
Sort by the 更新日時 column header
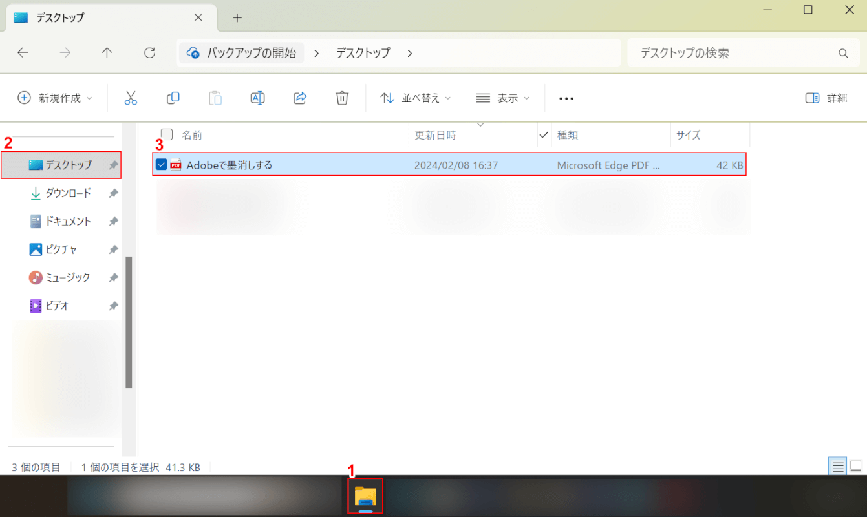(x=435, y=135)
